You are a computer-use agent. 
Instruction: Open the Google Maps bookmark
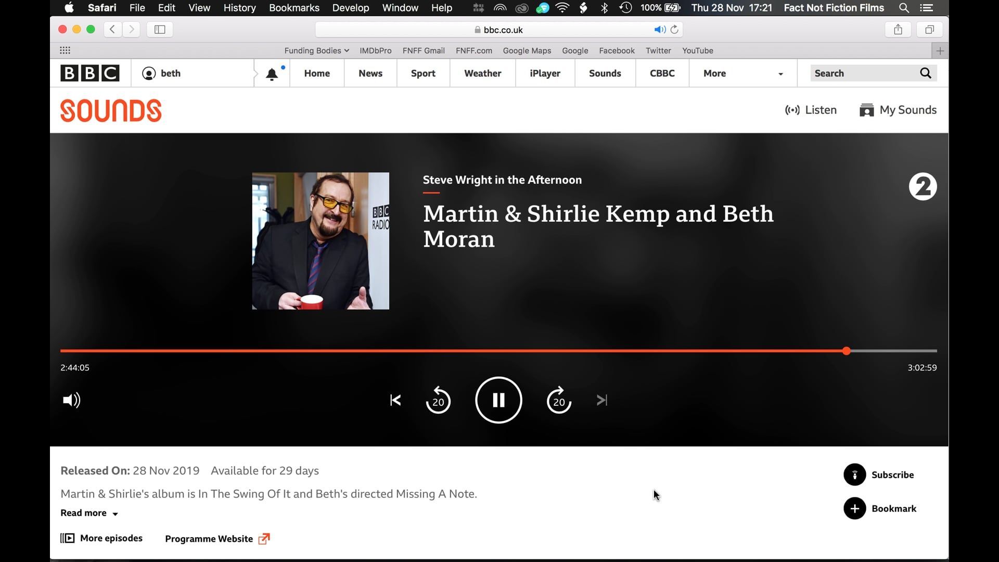(527, 50)
